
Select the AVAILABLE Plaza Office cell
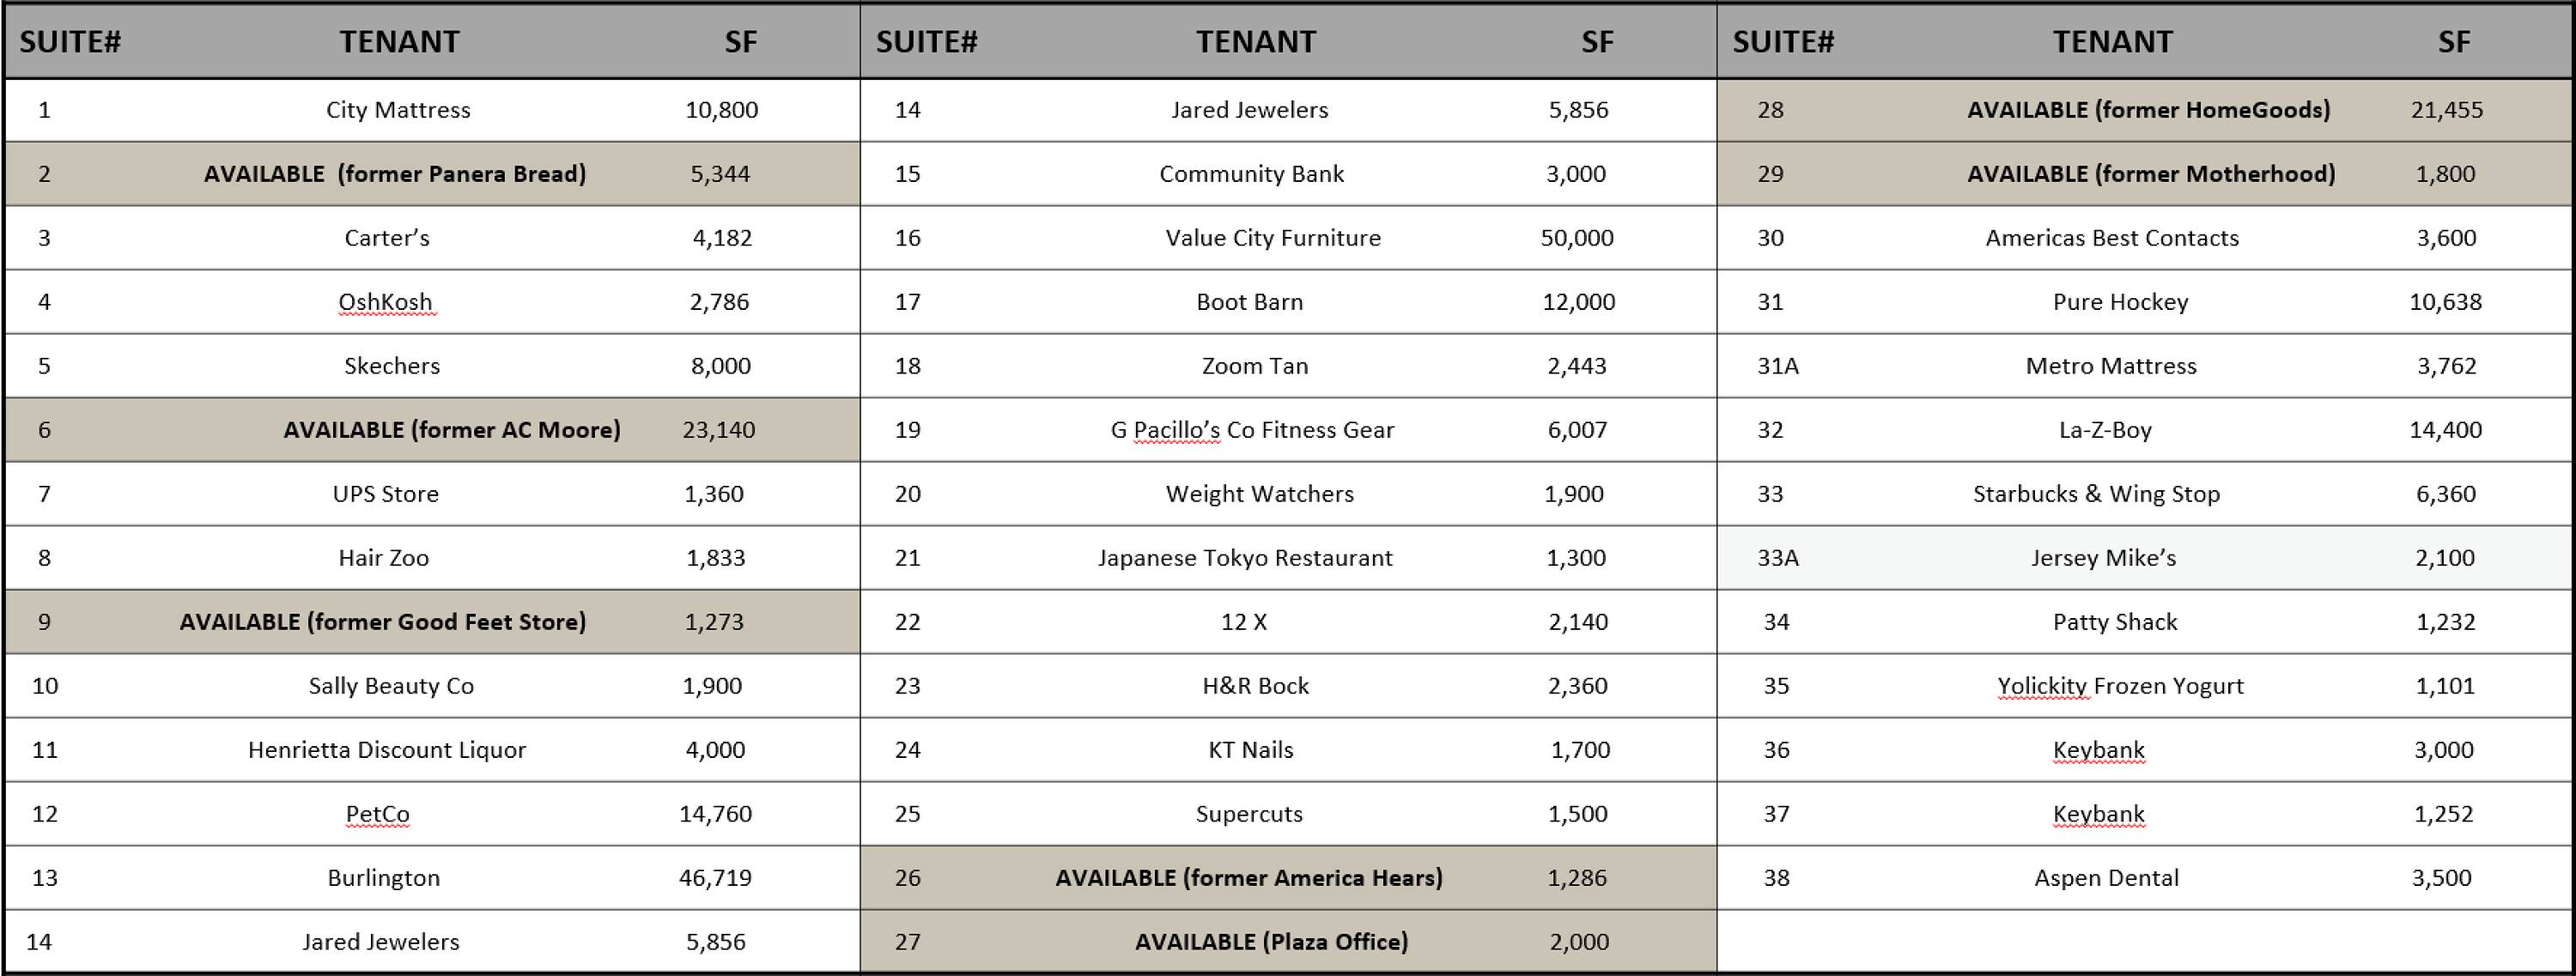click(1271, 942)
